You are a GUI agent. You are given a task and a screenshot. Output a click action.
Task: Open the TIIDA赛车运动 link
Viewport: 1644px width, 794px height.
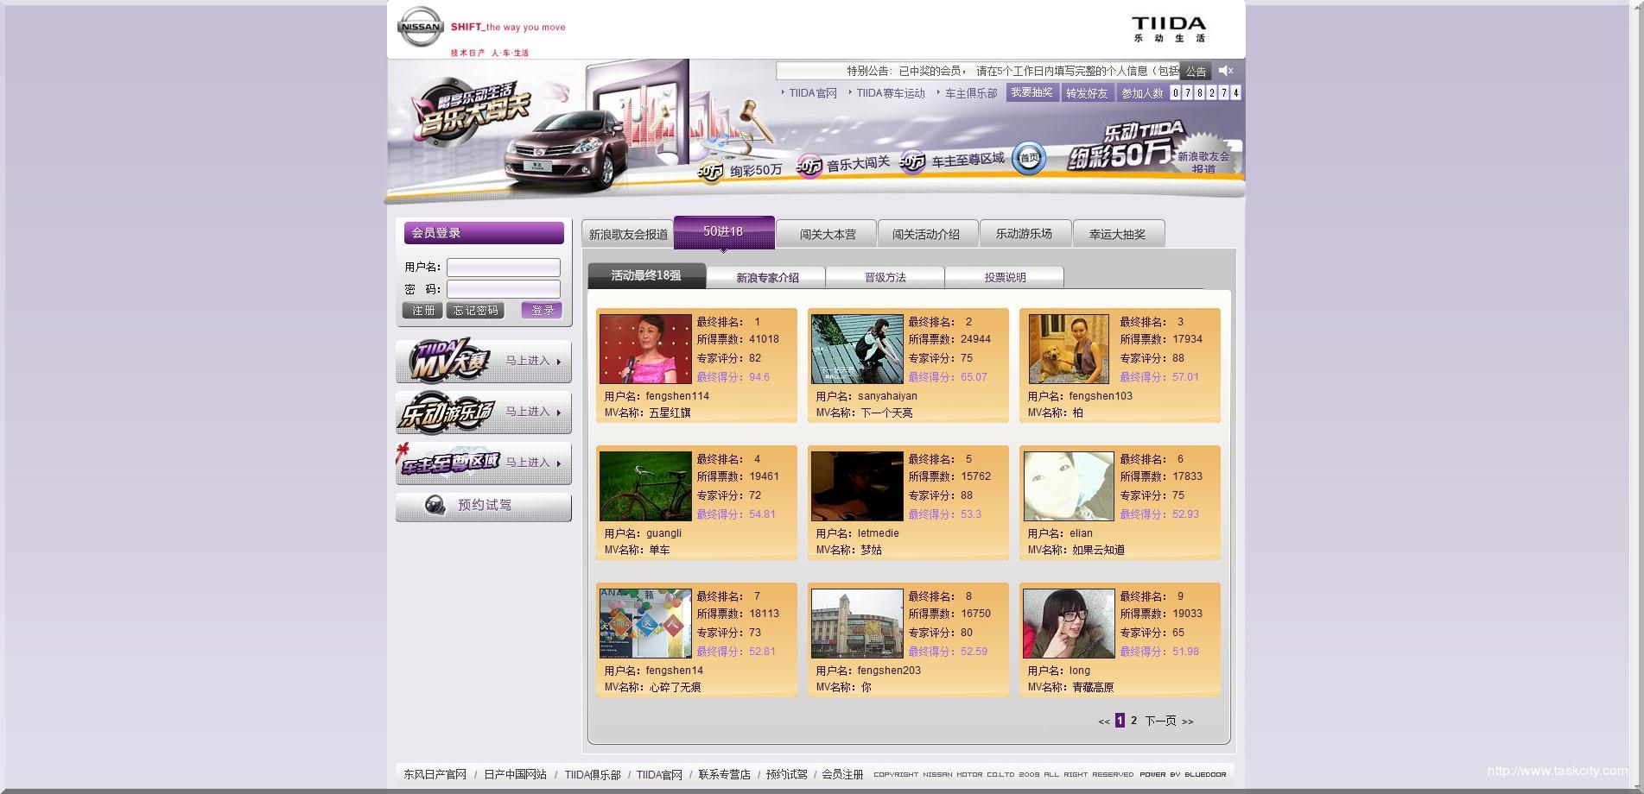[891, 93]
